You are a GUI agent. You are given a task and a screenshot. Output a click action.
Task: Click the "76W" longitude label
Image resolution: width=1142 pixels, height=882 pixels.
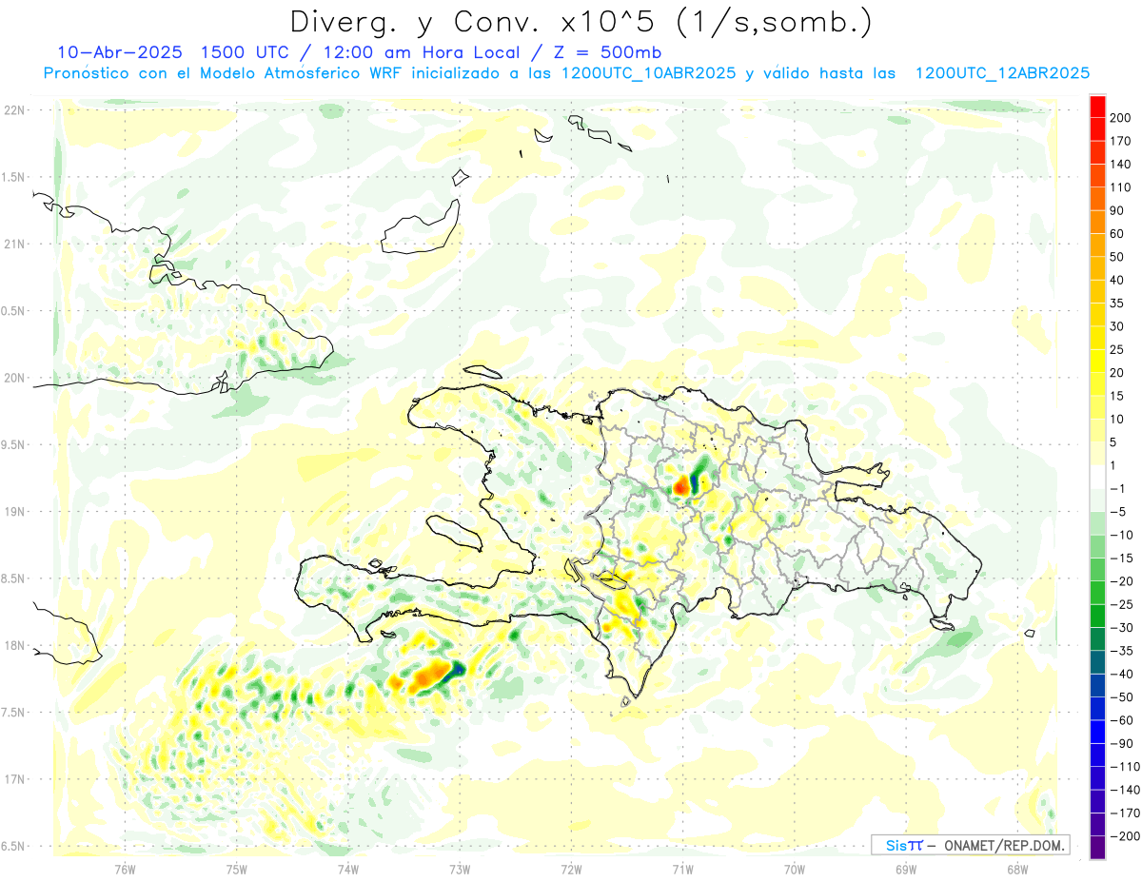[125, 870]
